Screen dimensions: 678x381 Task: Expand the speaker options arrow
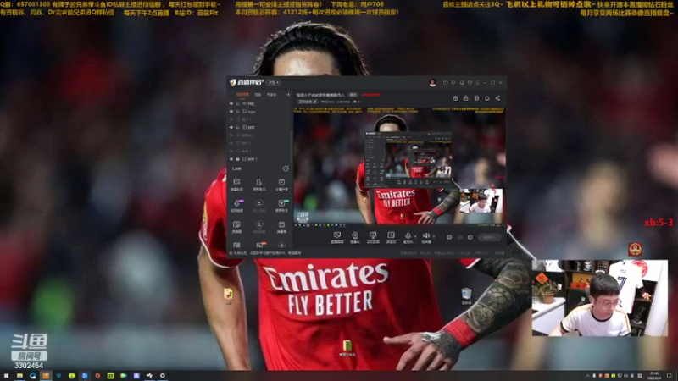click(x=434, y=236)
